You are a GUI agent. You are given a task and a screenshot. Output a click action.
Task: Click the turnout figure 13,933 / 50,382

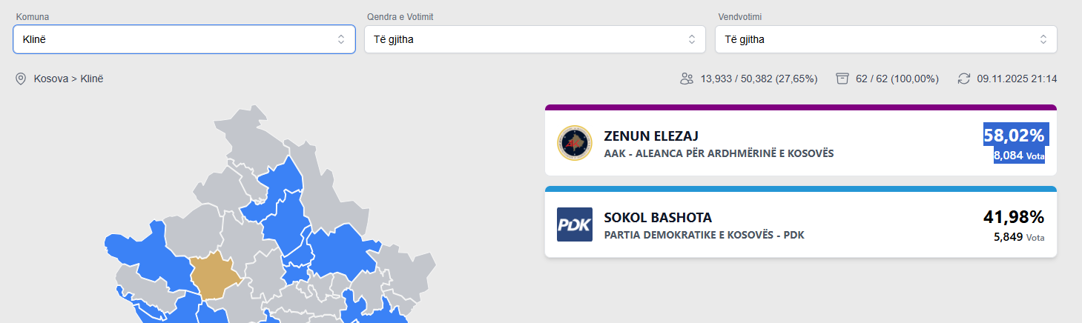point(759,79)
